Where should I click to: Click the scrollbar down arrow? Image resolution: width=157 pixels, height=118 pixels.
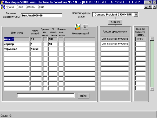click(152, 89)
